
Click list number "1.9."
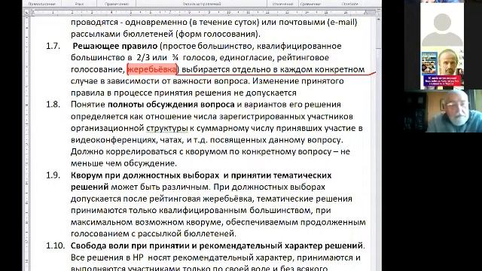53,175
